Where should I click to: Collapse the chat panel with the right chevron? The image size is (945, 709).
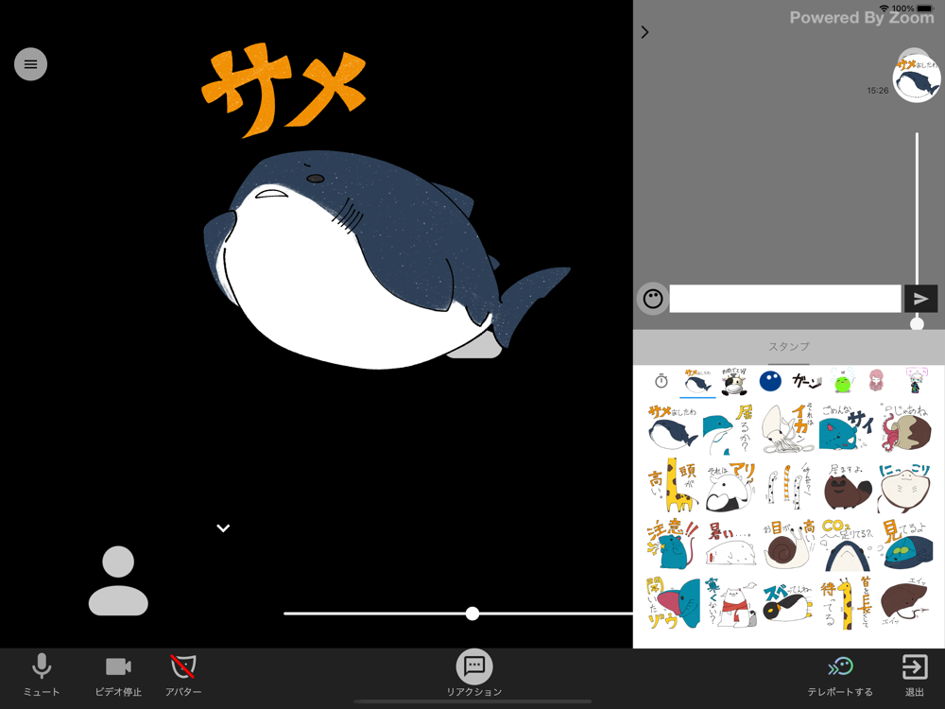[x=644, y=32]
